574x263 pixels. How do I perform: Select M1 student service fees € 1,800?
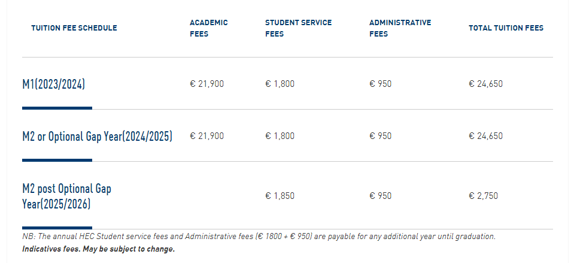point(280,84)
